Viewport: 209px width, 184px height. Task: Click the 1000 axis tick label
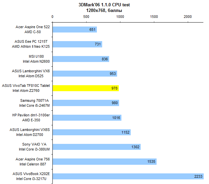pos(120,17)
